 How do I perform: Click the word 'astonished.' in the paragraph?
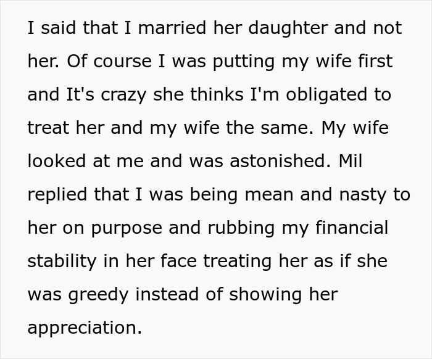(x=280, y=161)
